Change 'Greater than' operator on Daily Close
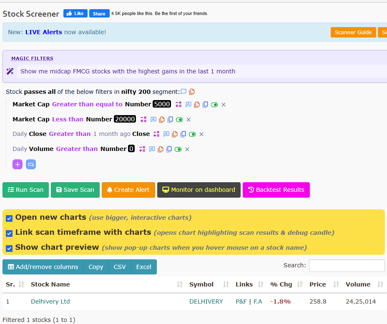Image resolution: width=387 pixels, height=324 pixels. (70, 134)
